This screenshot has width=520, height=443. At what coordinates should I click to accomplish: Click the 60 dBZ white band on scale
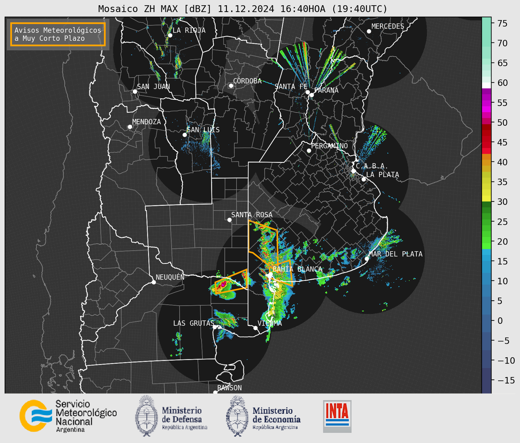tap(486, 85)
